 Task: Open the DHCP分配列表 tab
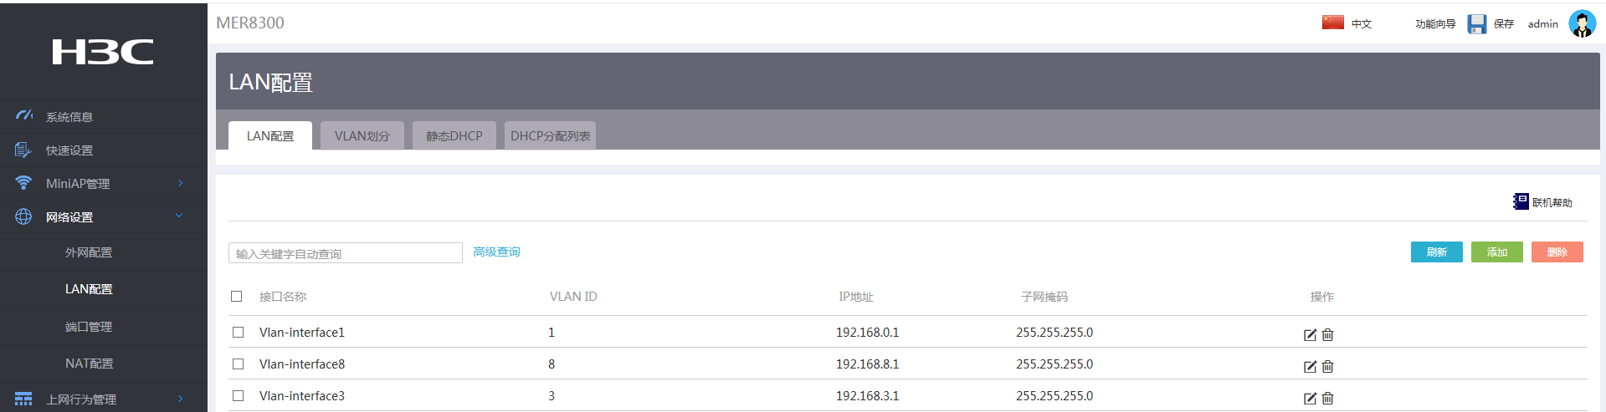pos(550,135)
